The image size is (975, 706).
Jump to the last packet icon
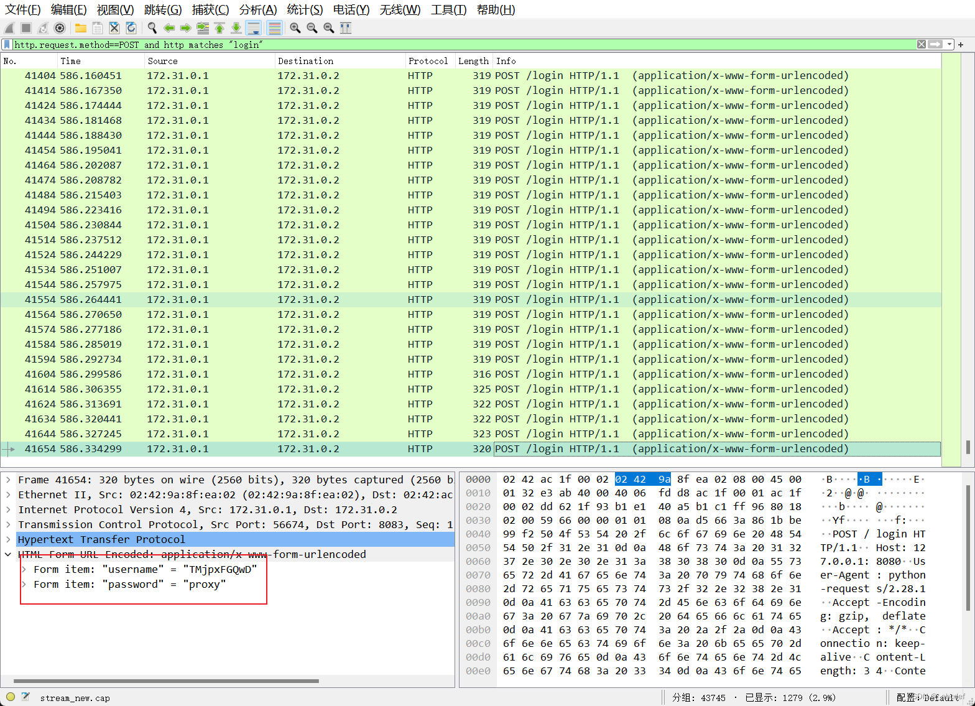click(236, 28)
